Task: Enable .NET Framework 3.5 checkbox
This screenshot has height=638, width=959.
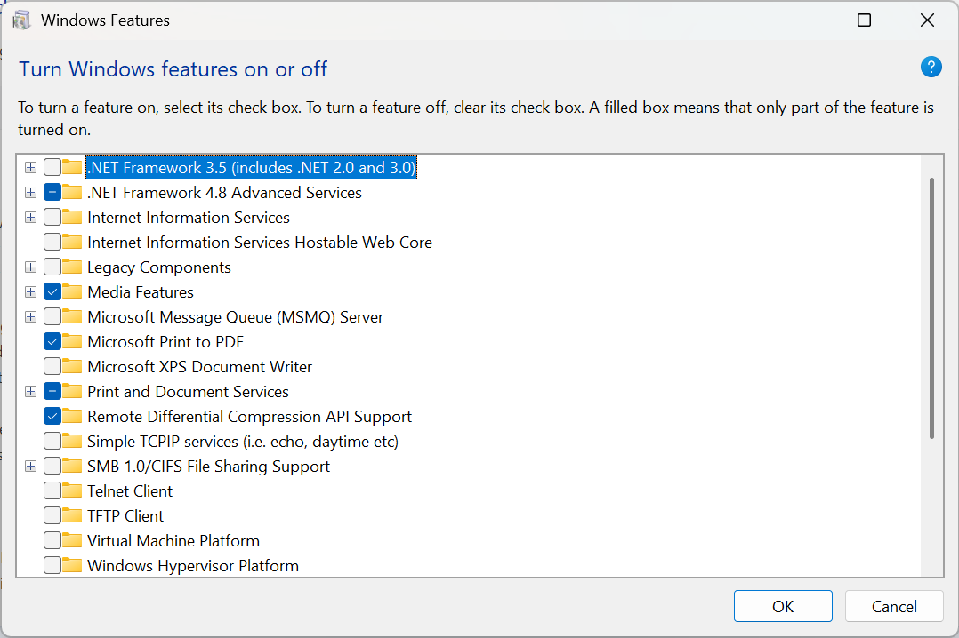Action: (53, 167)
